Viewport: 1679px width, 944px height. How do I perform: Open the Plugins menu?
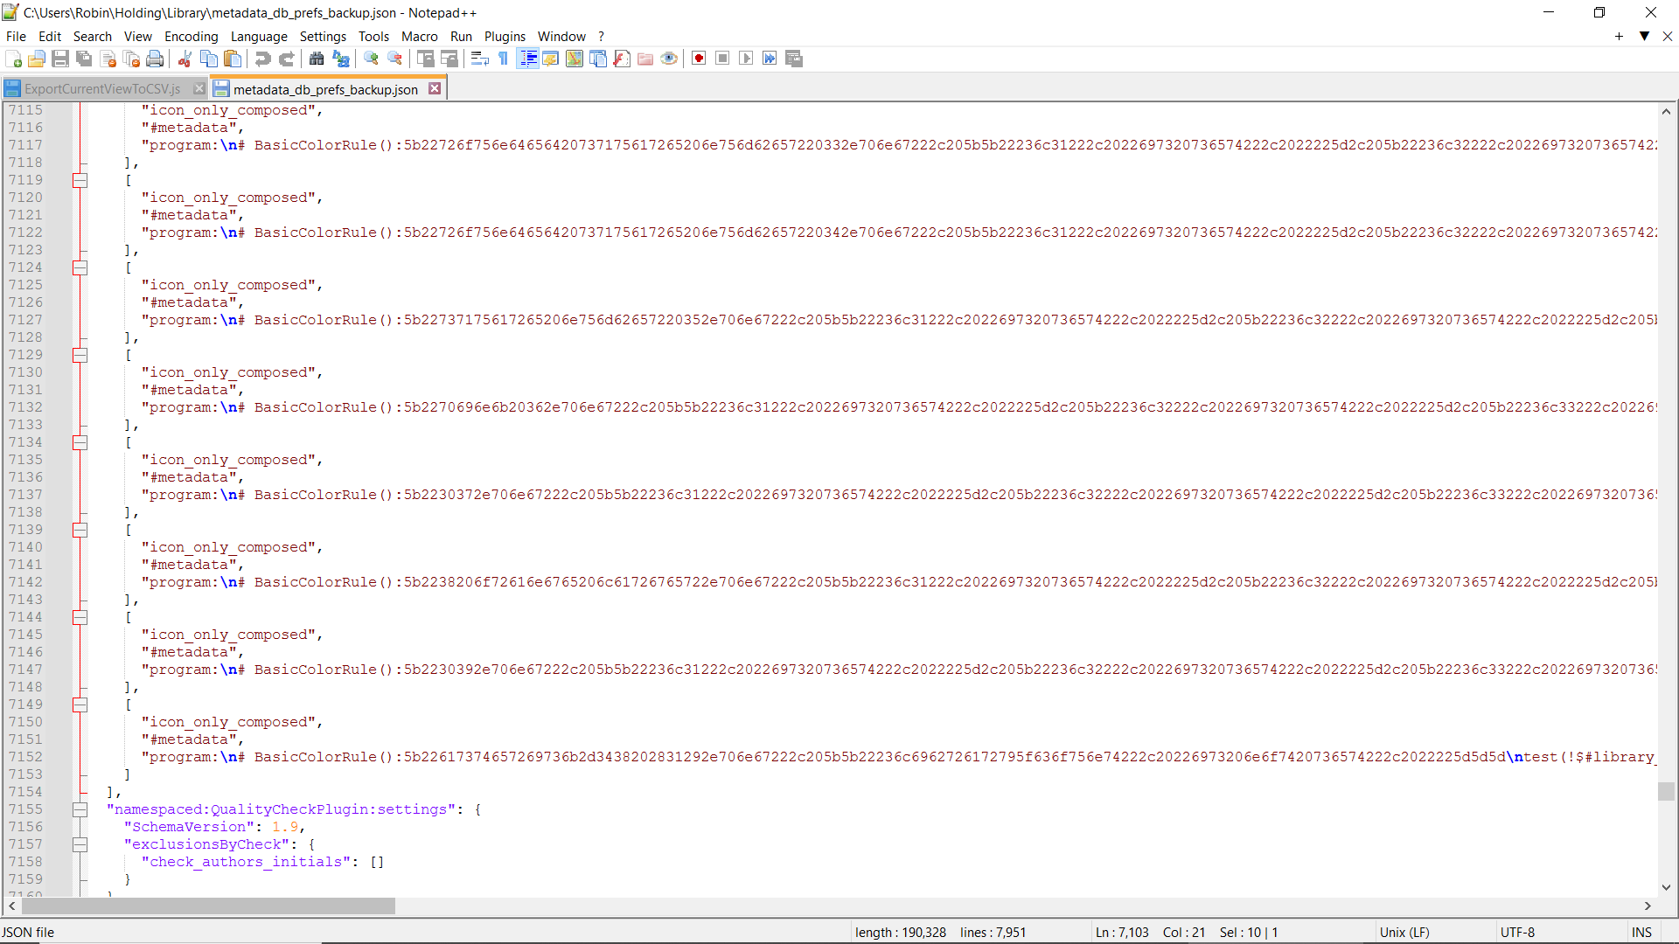(505, 37)
